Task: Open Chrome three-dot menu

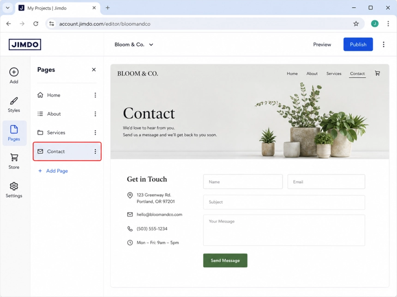Action: click(x=388, y=24)
